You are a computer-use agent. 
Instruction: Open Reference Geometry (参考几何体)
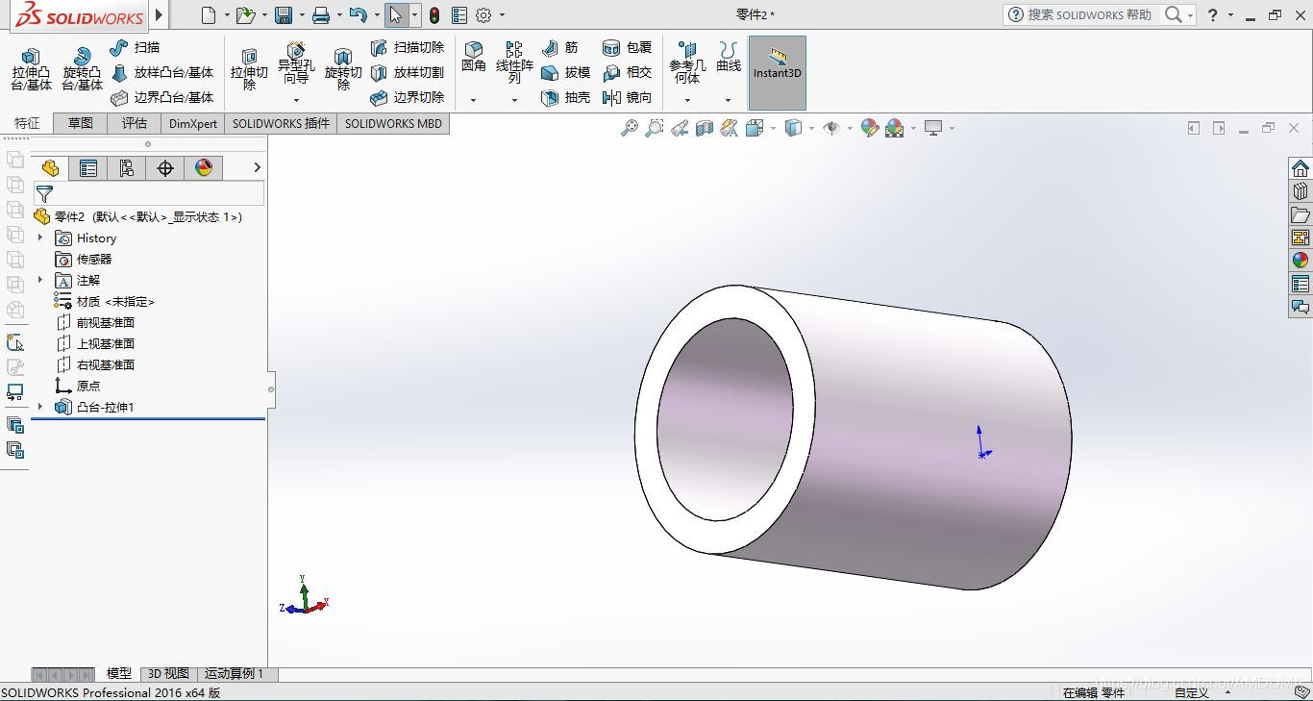coord(687,63)
